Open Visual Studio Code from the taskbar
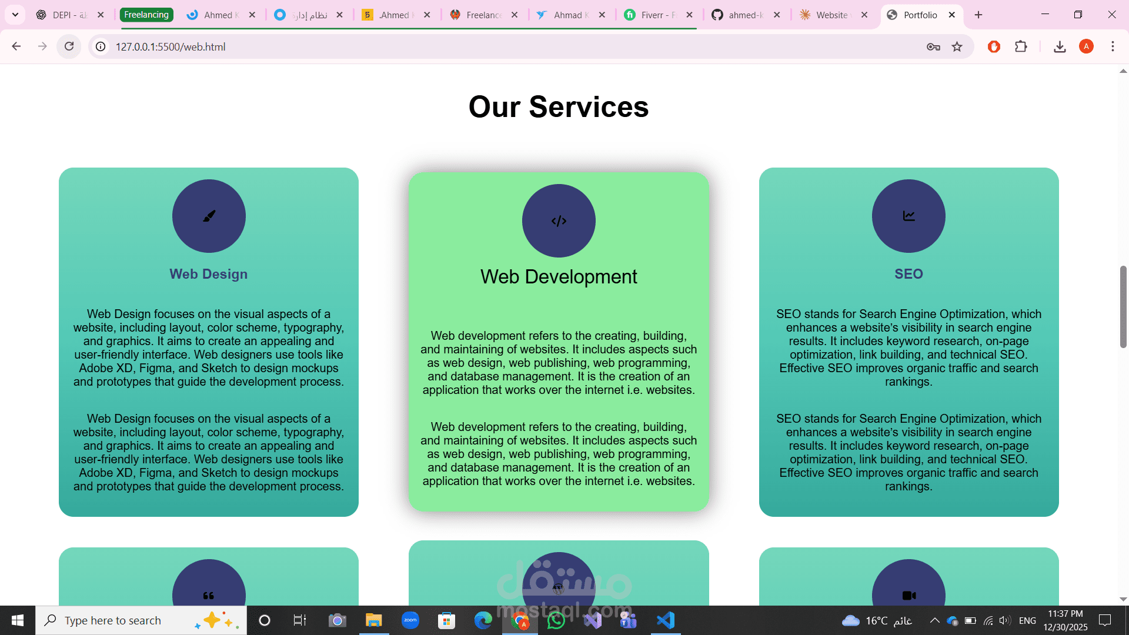Image resolution: width=1129 pixels, height=635 pixels. pos(666,620)
